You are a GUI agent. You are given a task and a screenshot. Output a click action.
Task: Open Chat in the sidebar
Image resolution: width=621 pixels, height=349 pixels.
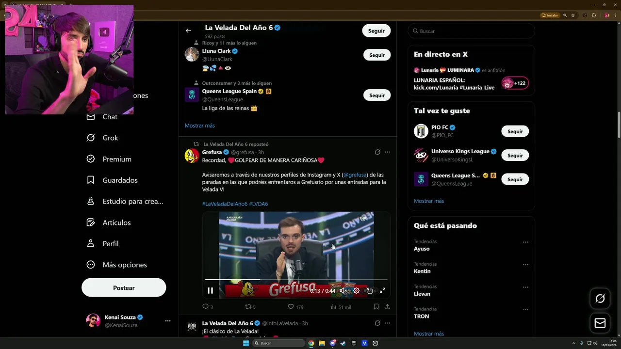point(102,117)
